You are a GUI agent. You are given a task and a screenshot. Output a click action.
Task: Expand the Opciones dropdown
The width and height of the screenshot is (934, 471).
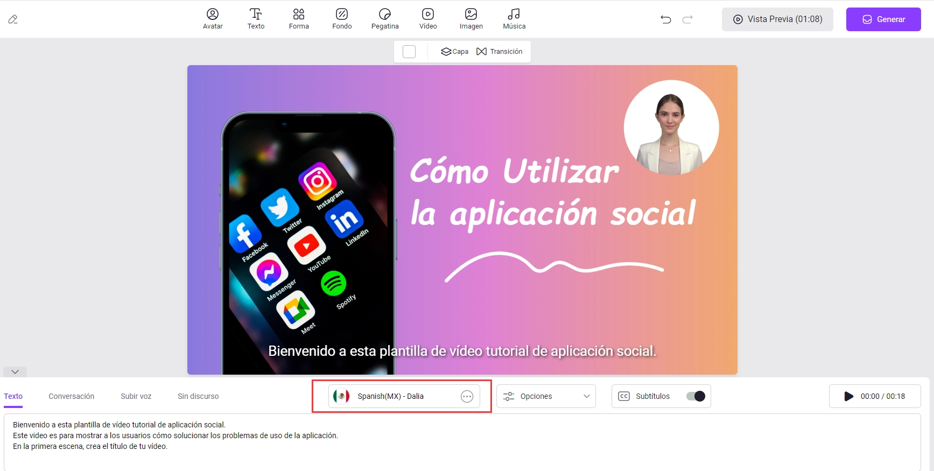(546, 396)
